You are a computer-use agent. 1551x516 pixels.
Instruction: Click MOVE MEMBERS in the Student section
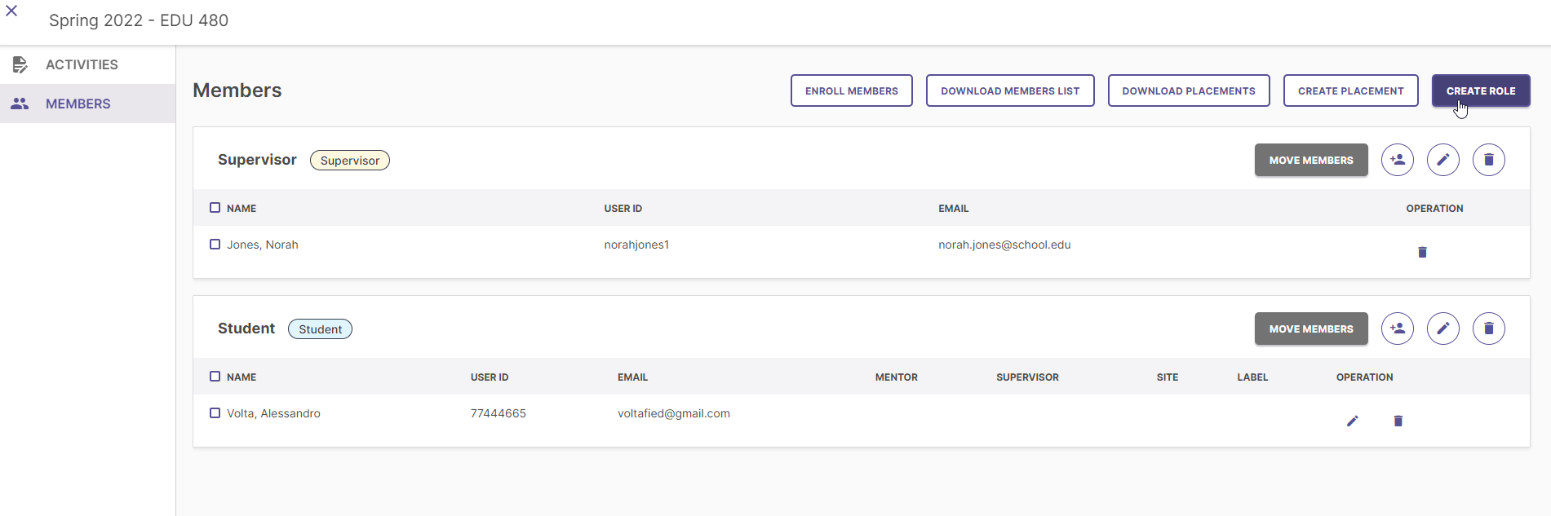[x=1311, y=329]
